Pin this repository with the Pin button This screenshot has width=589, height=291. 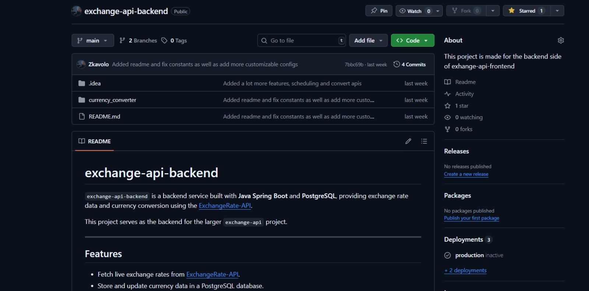(379, 11)
